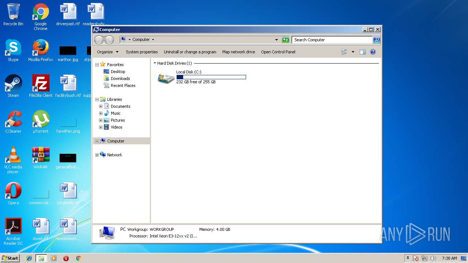Click the Forward navigation arrow
This screenshot has height=263, width=468.
click(109, 40)
